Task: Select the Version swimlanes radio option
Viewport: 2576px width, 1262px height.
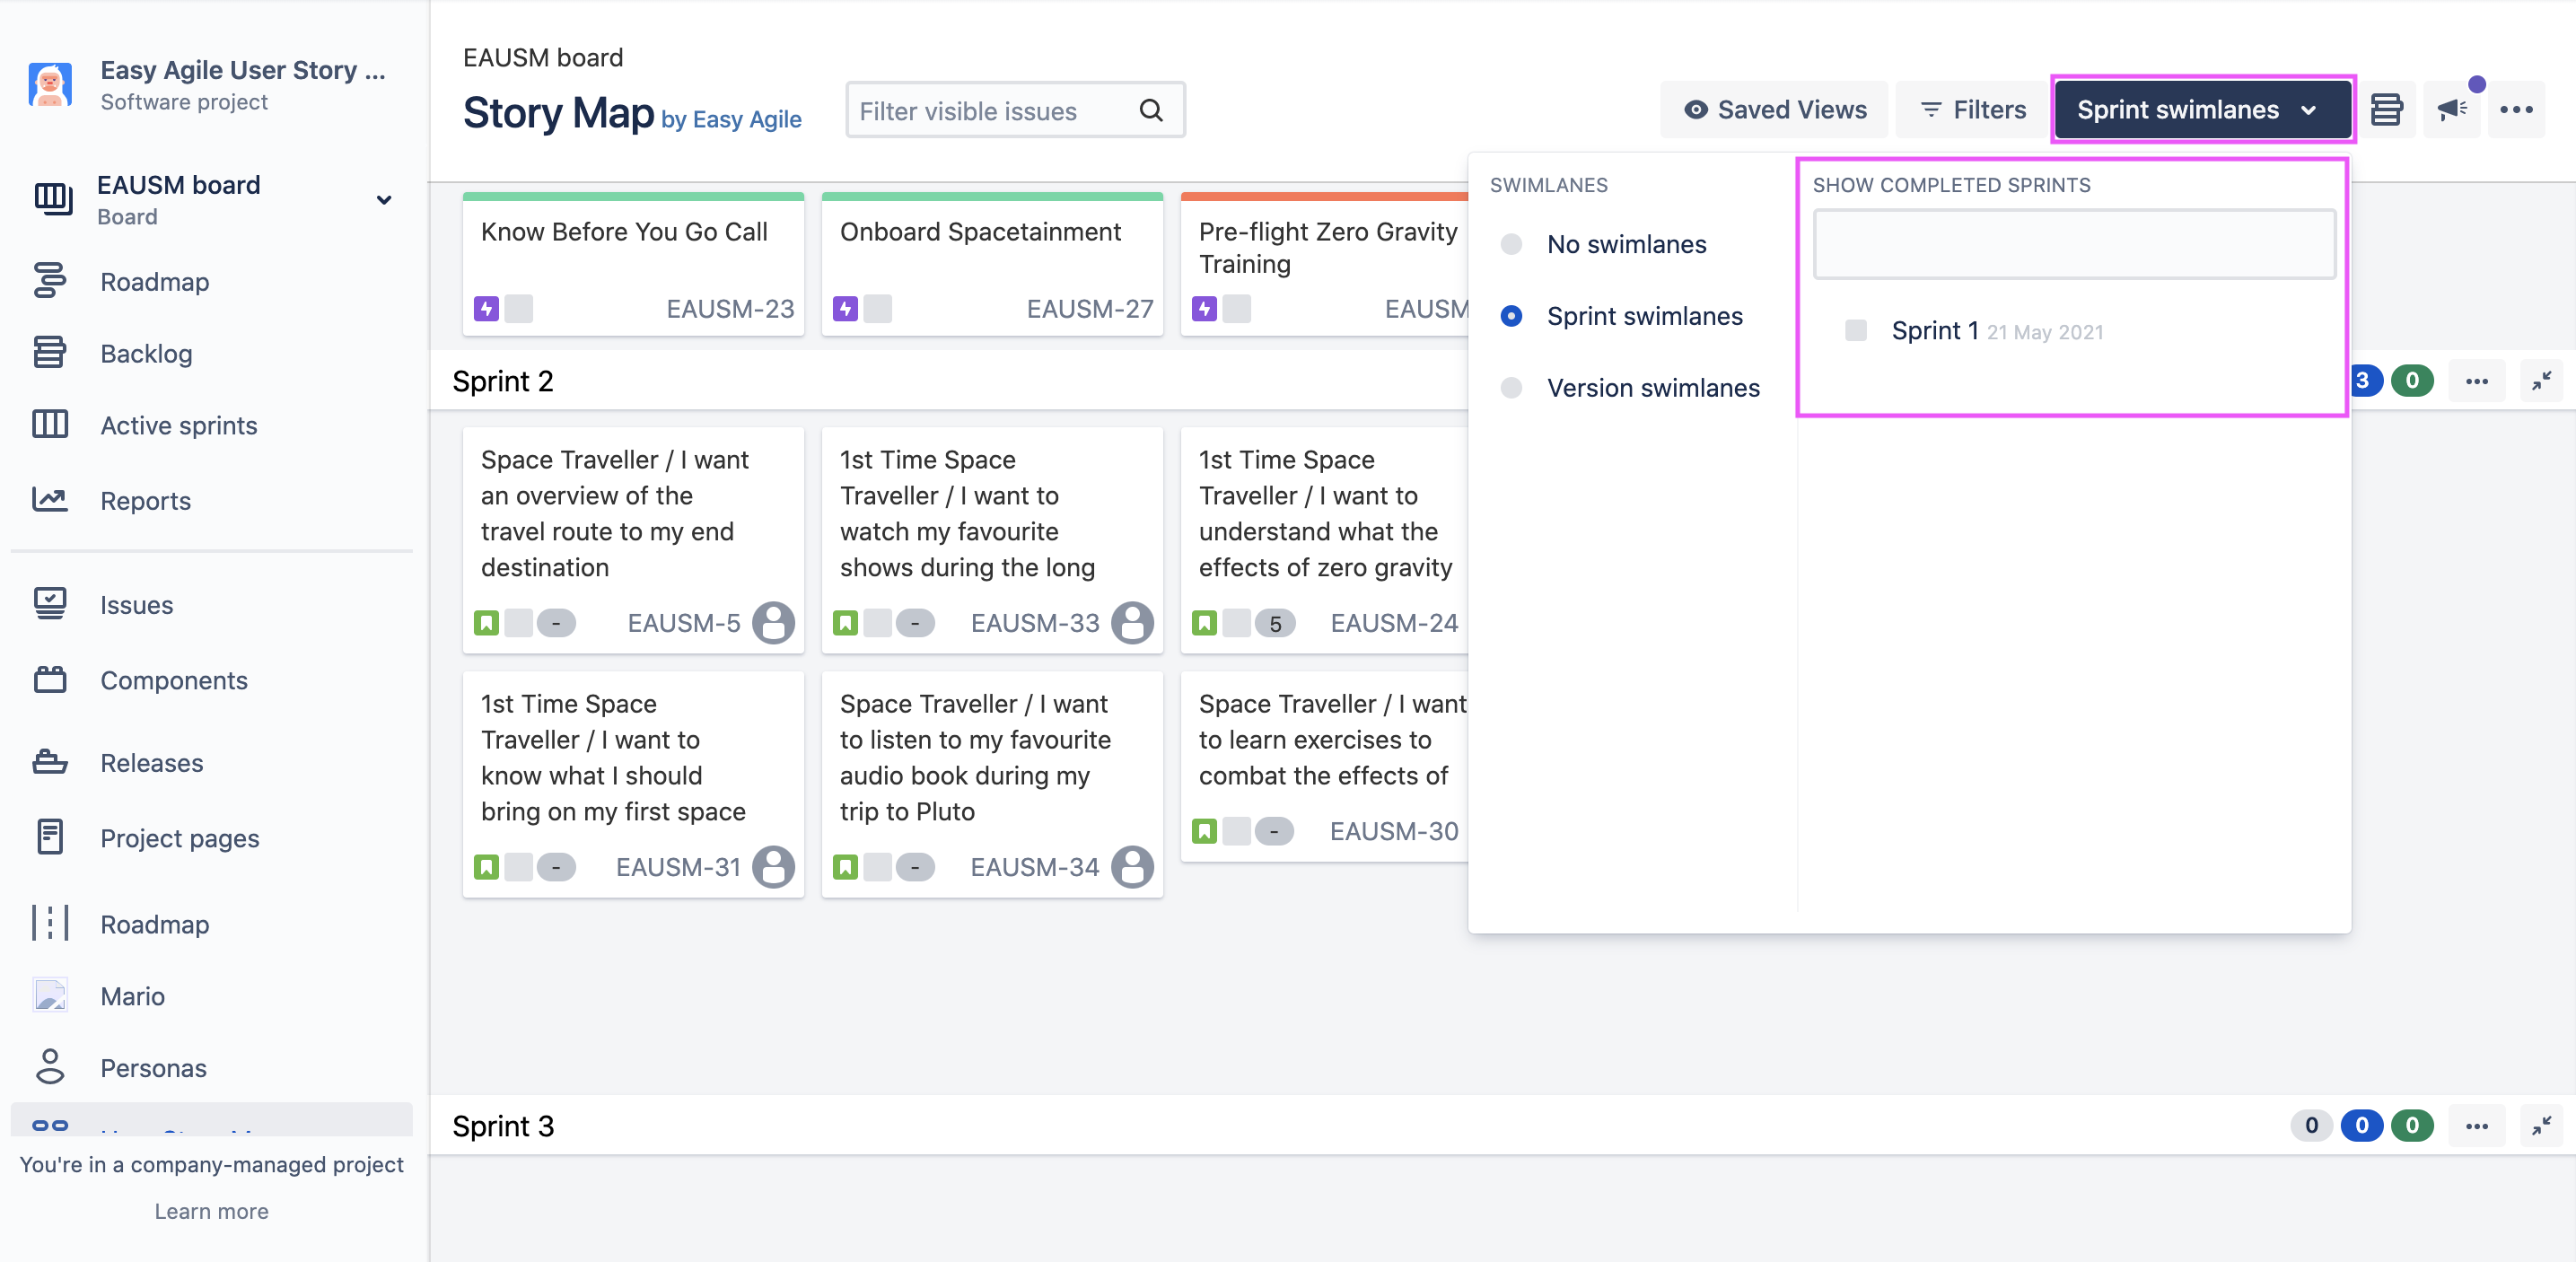Action: pyautogui.click(x=1511, y=388)
